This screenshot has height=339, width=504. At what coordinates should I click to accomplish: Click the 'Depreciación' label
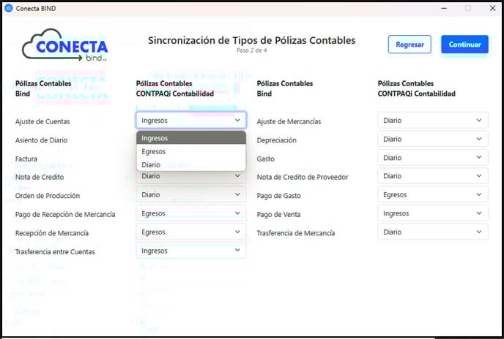[x=276, y=140]
